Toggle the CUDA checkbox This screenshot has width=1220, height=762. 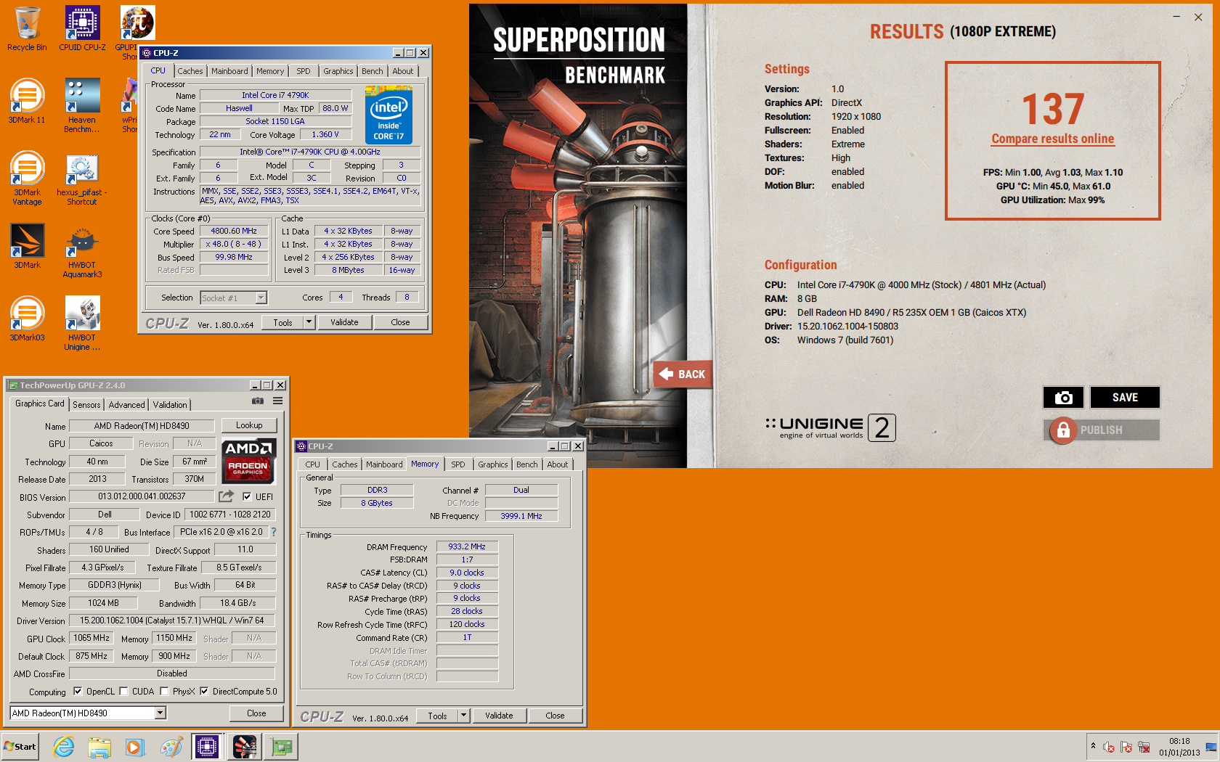[123, 692]
